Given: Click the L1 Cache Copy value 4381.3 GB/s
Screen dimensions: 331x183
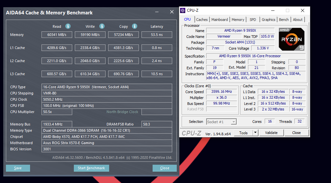Looking at the screenshot, I should click(124, 48).
